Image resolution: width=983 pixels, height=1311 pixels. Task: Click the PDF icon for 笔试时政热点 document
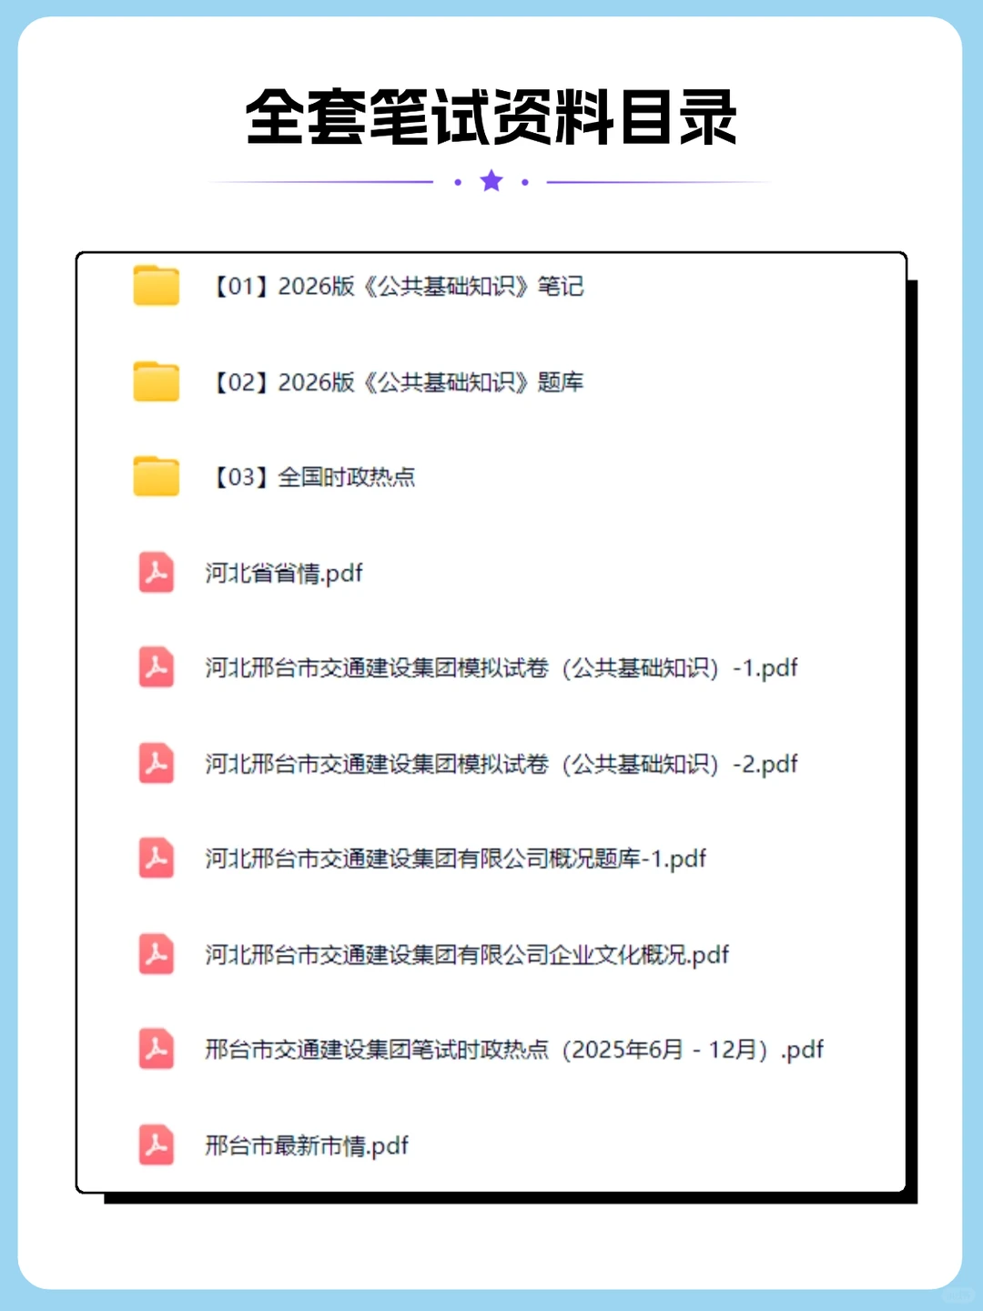click(x=157, y=1049)
